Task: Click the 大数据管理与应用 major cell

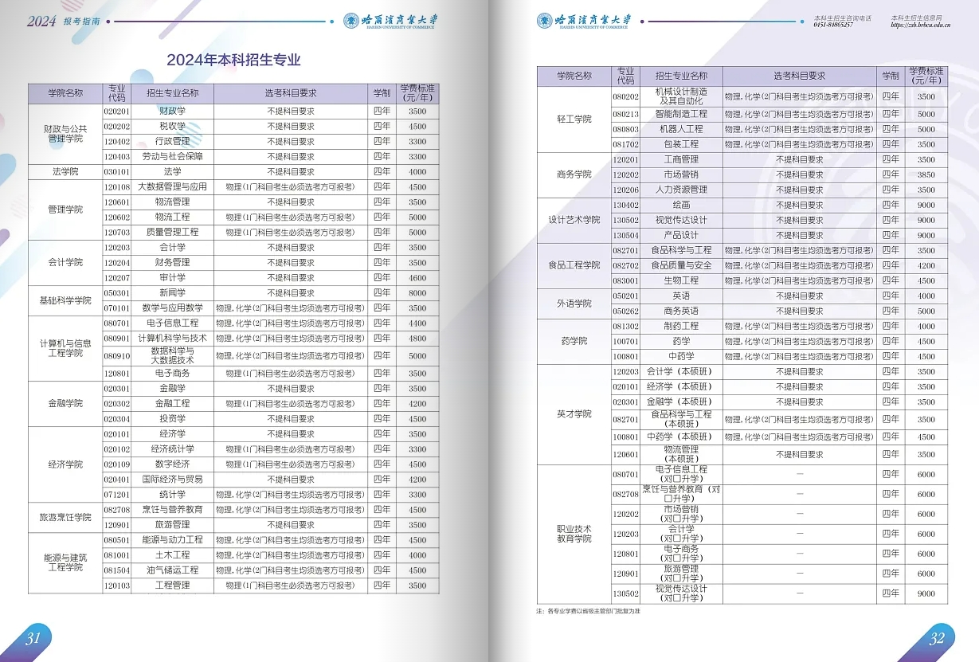Action: click(172, 187)
